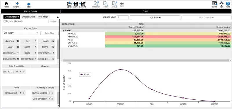
Task: Click the continentExp item in Rows
Action: [x=11, y=93]
